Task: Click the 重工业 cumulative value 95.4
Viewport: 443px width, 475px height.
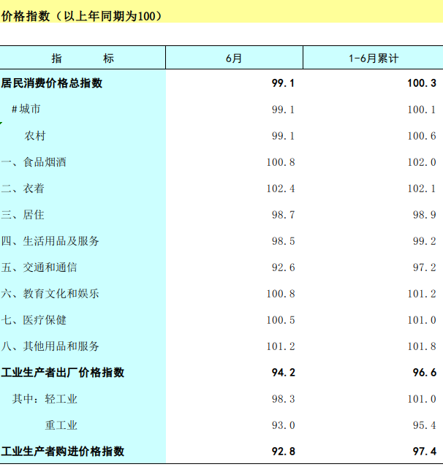Action: [x=424, y=425]
